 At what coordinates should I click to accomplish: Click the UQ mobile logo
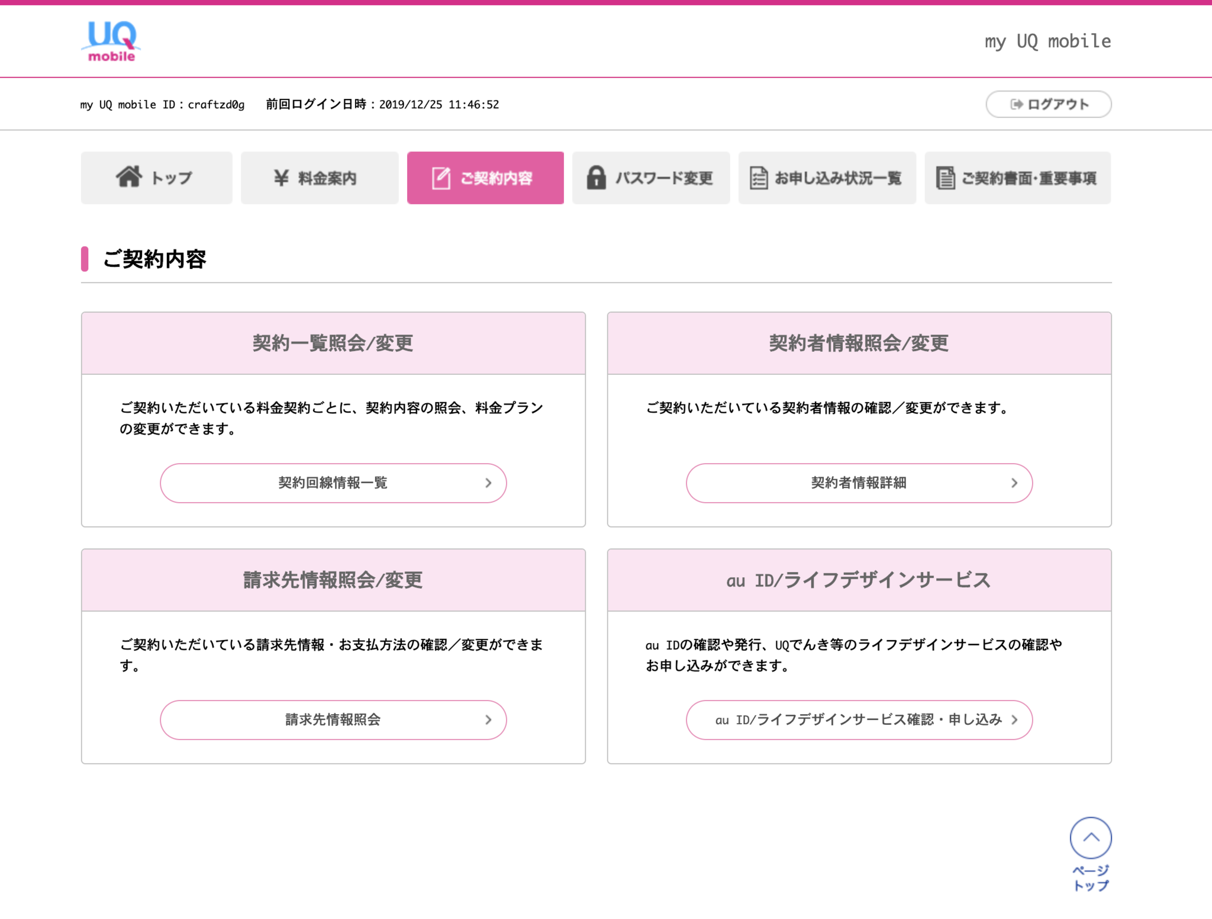(x=111, y=41)
